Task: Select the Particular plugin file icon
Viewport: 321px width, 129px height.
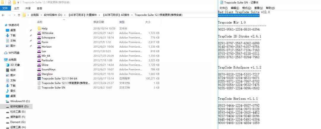Action: click(x=39, y=60)
